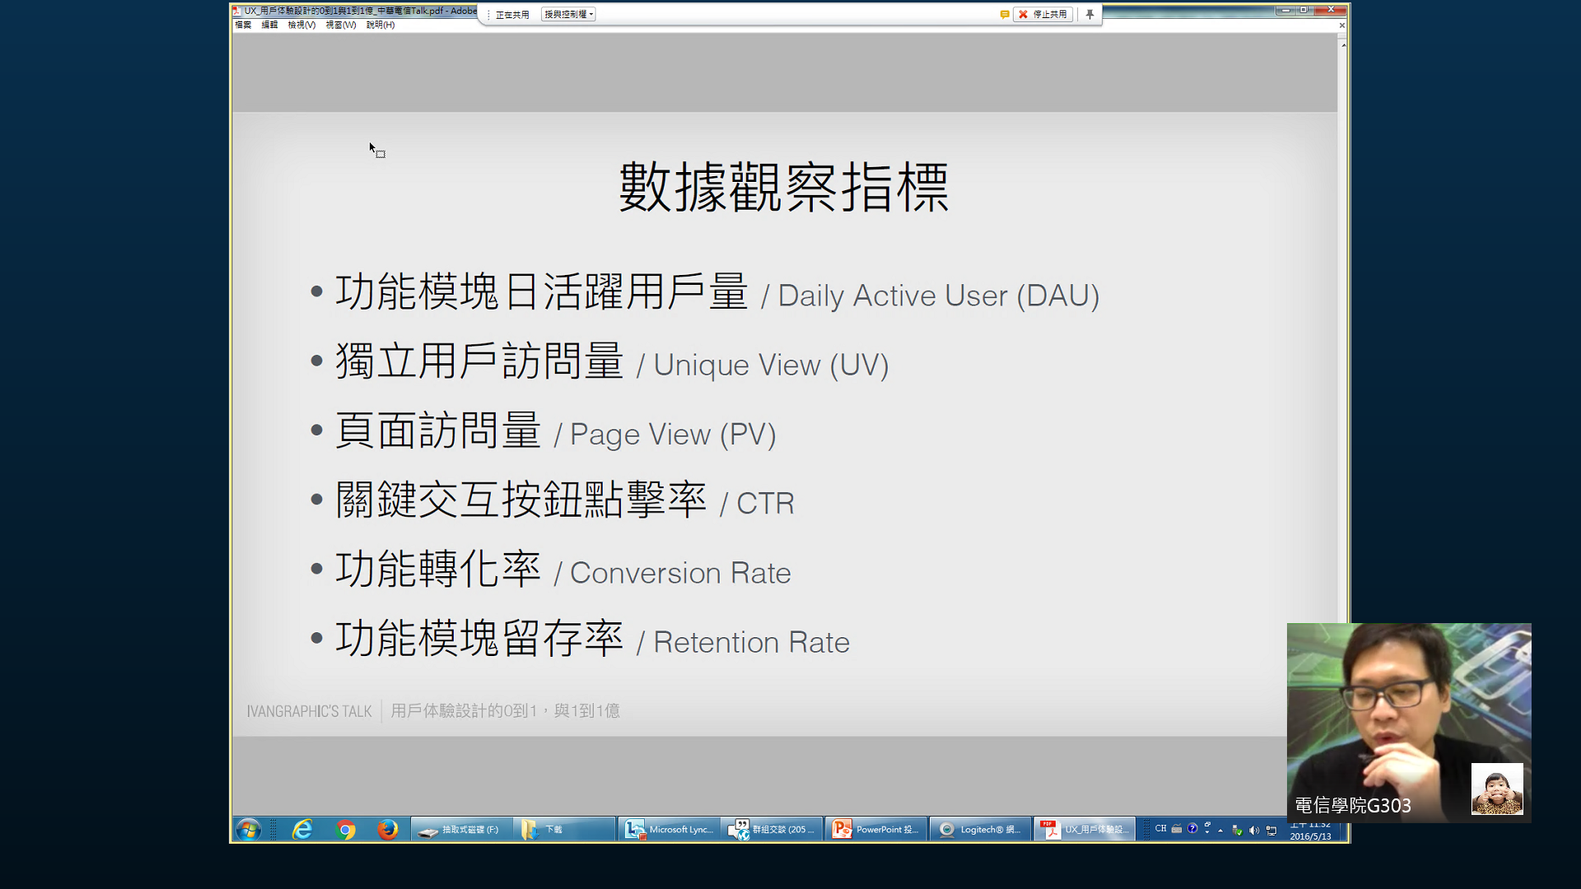
Task: Open the 檢視(V) menu
Action: point(301,25)
